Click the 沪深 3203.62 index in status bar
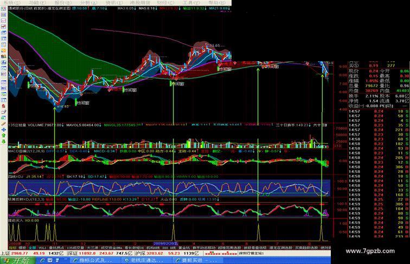The height and width of the screenshot is (264, 410). pyautogui.click(x=149, y=253)
